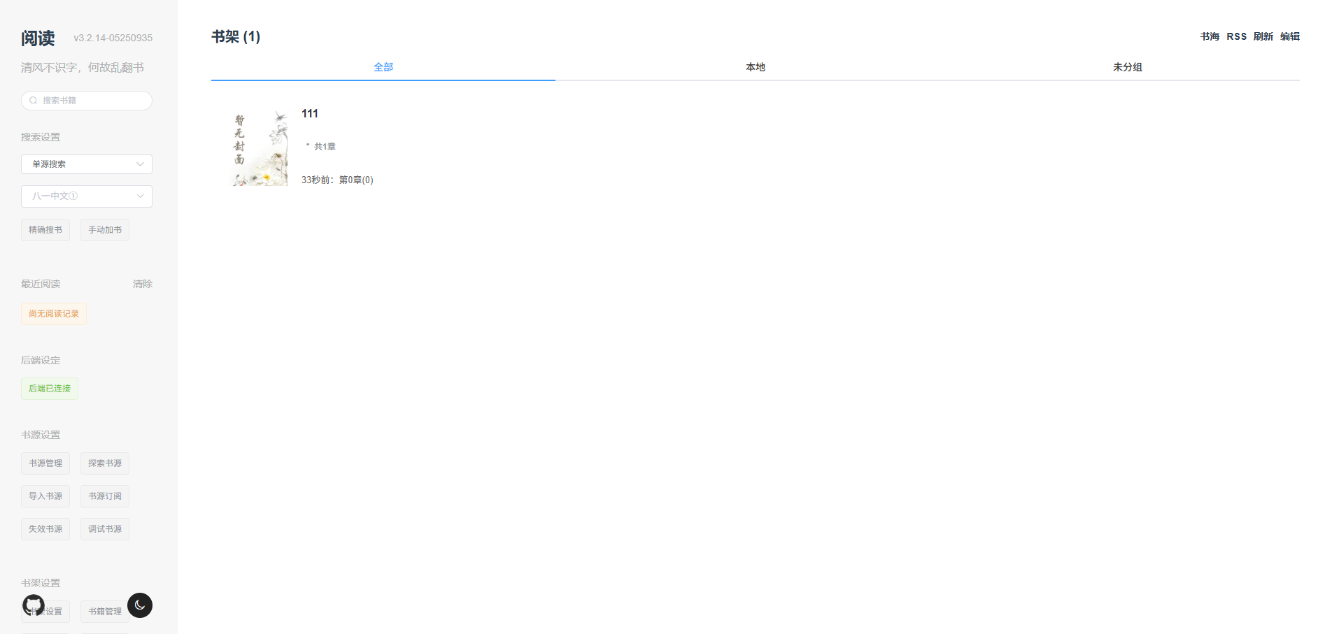This screenshot has width=1332, height=634.
Task: Click 编辑 to edit bookshelf
Action: click(1289, 36)
